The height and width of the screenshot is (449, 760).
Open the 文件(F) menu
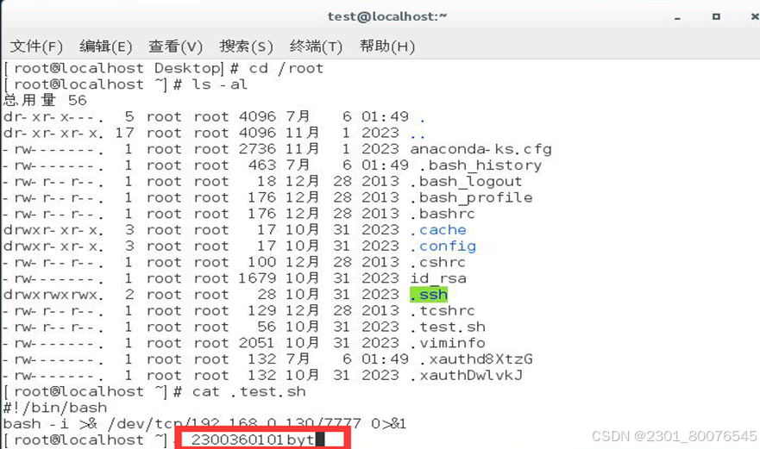(36, 47)
